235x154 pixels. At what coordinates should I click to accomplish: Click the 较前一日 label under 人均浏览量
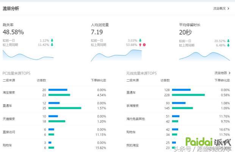pyautogui.click(x=97, y=41)
